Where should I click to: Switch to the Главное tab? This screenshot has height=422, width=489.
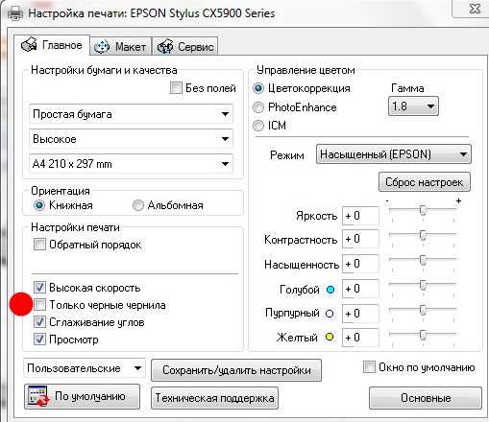[x=52, y=45]
